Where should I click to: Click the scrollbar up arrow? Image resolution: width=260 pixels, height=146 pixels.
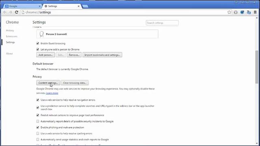coord(257,18)
